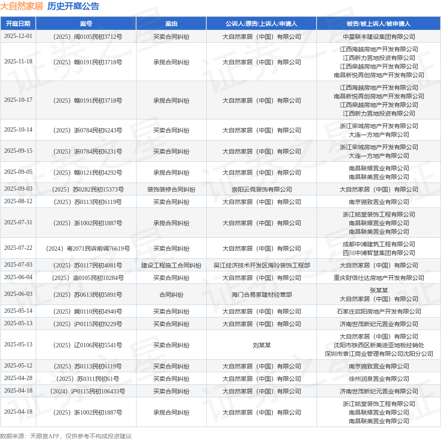Viewport: 441px width, 440px height.
Task: Select the 被告/被上诉人/被申请人 header
Action: point(379,24)
